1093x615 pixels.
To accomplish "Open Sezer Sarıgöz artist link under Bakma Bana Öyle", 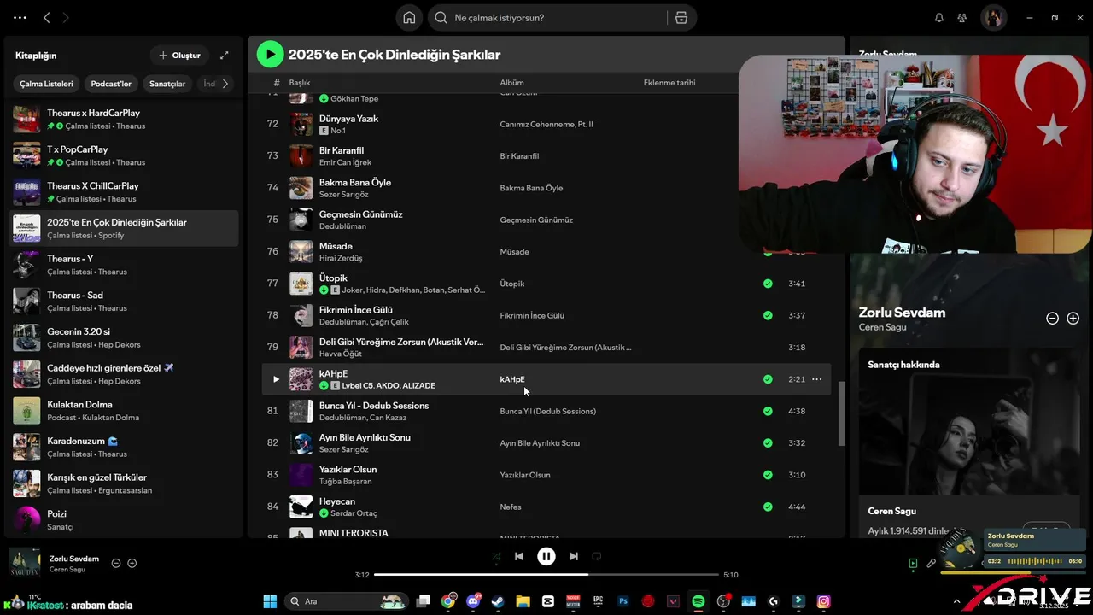I will (344, 195).
